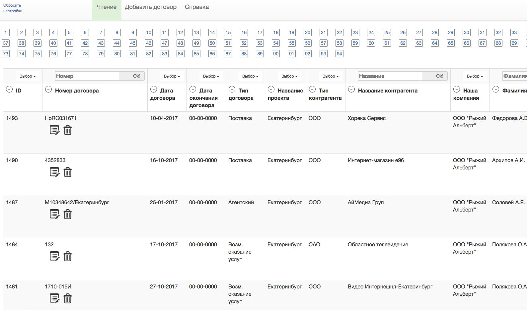Delete contract HoRC031671 using trash icon
This screenshot has width=527, height=310.
click(68, 130)
